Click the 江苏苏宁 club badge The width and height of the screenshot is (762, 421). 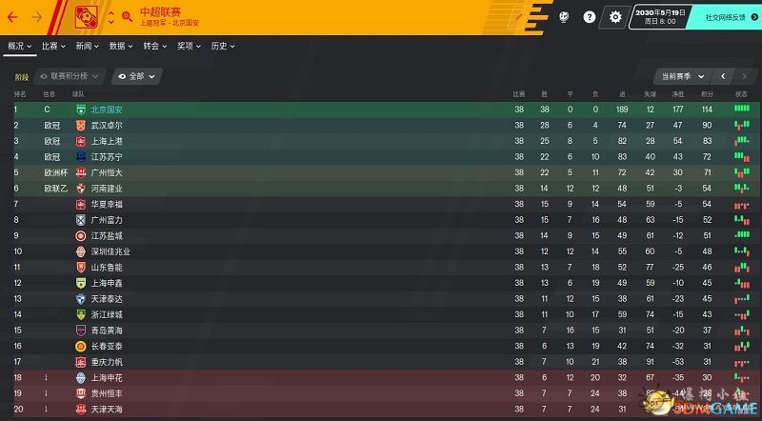[x=81, y=157]
